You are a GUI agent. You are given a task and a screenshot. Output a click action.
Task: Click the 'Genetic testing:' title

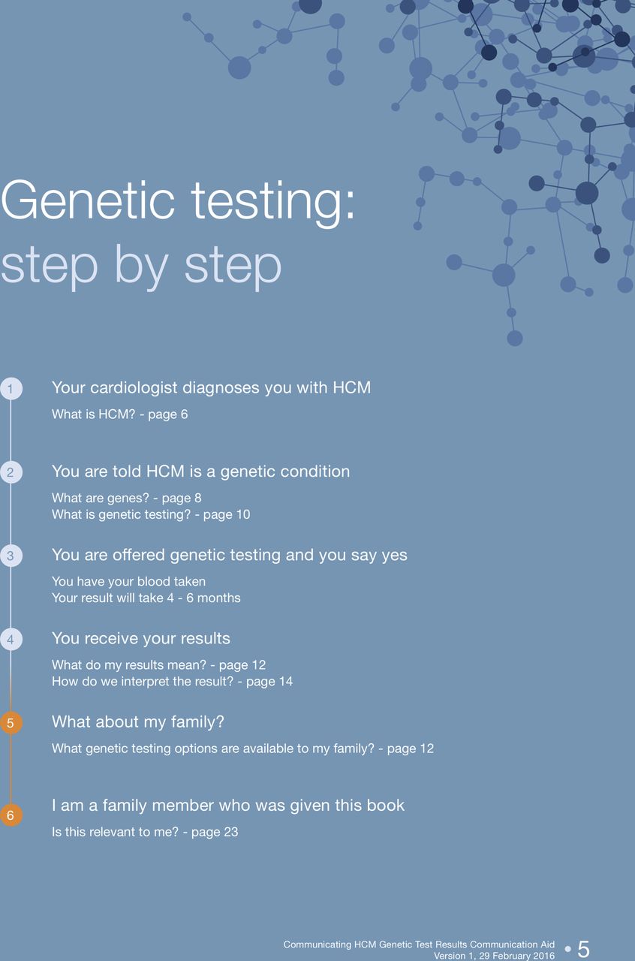[x=179, y=203]
